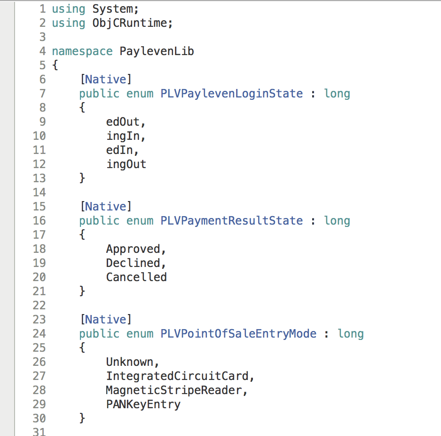
Task: Click 'ObjCRuntime' on line 2
Action: point(129,23)
